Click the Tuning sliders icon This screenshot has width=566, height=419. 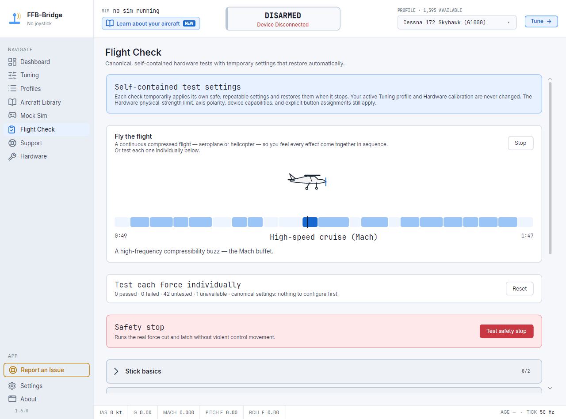point(12,75)
